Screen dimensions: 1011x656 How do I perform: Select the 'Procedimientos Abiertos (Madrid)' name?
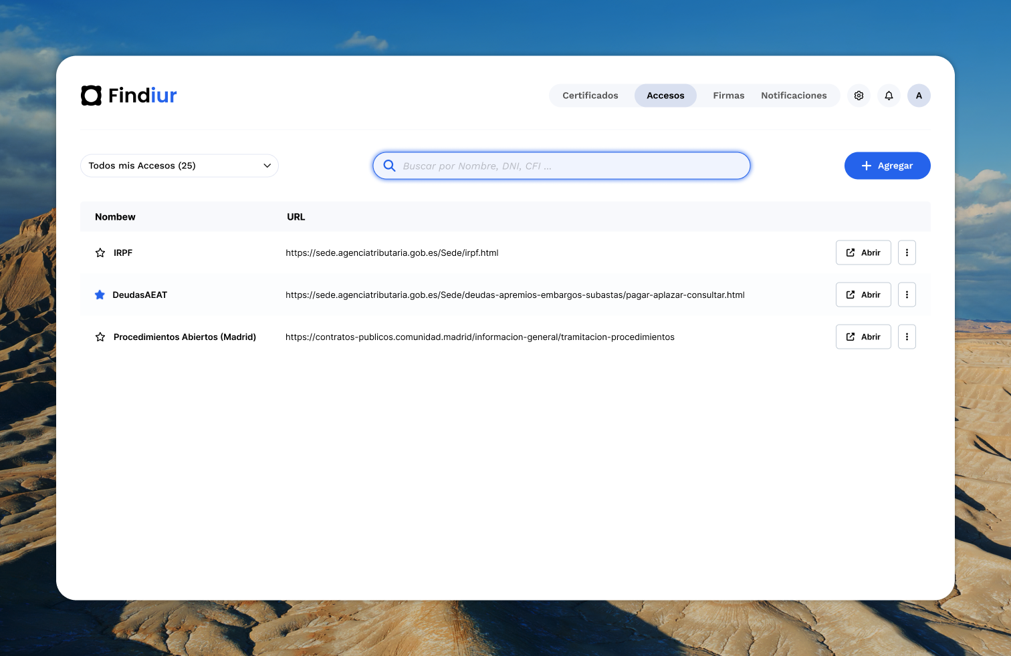pyautogui.click(x=185, y=337)
